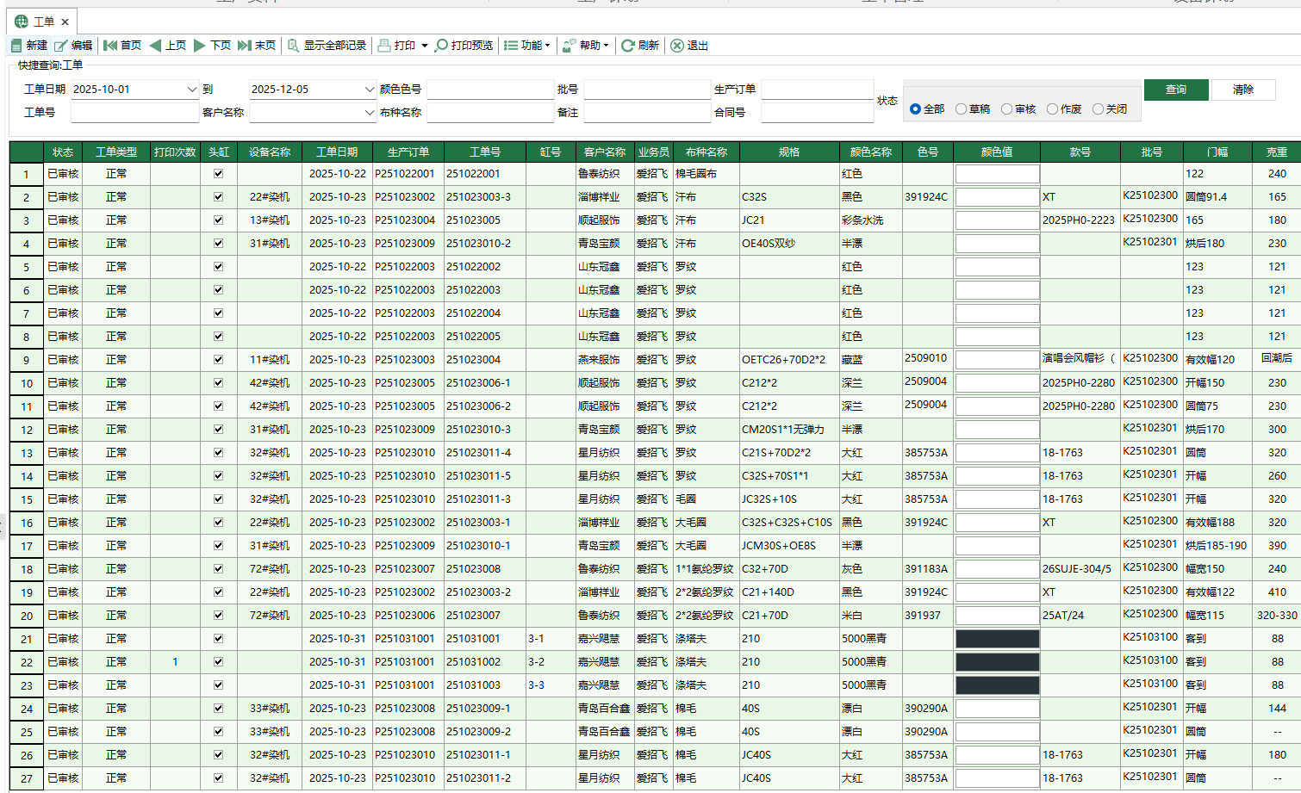Close the 工单 tab
This screenshot has width=1301, height=793.
point(65,22)
